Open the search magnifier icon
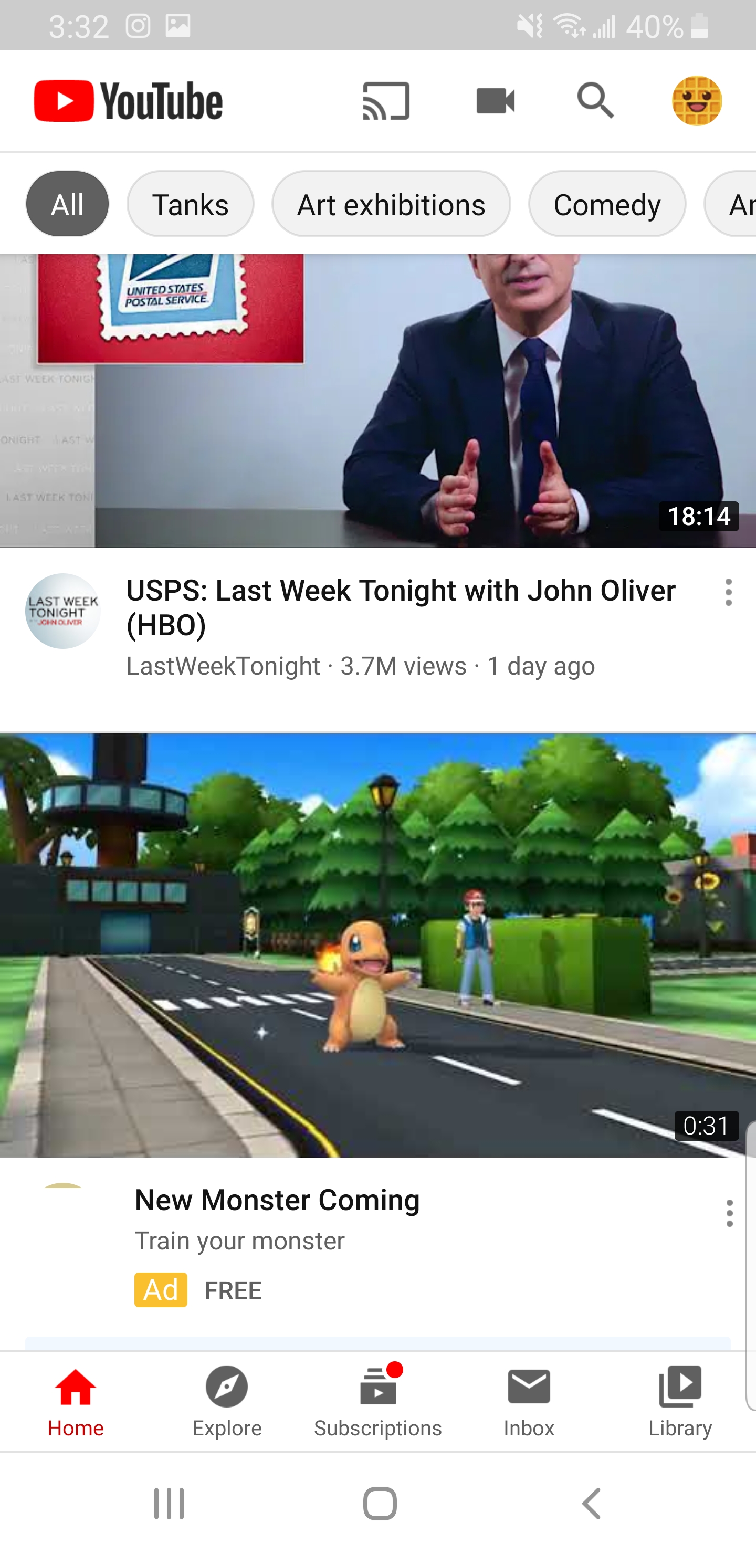Screen dimensions: 756x1554 tap(595, 100)
